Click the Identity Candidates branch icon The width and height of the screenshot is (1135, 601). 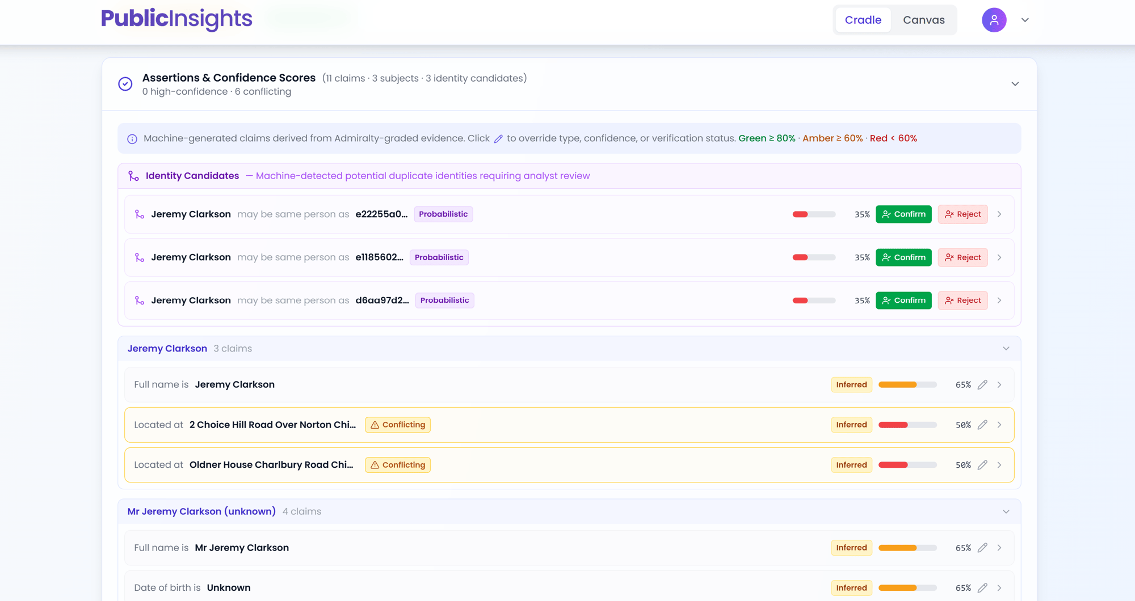(x=134, y=176)
